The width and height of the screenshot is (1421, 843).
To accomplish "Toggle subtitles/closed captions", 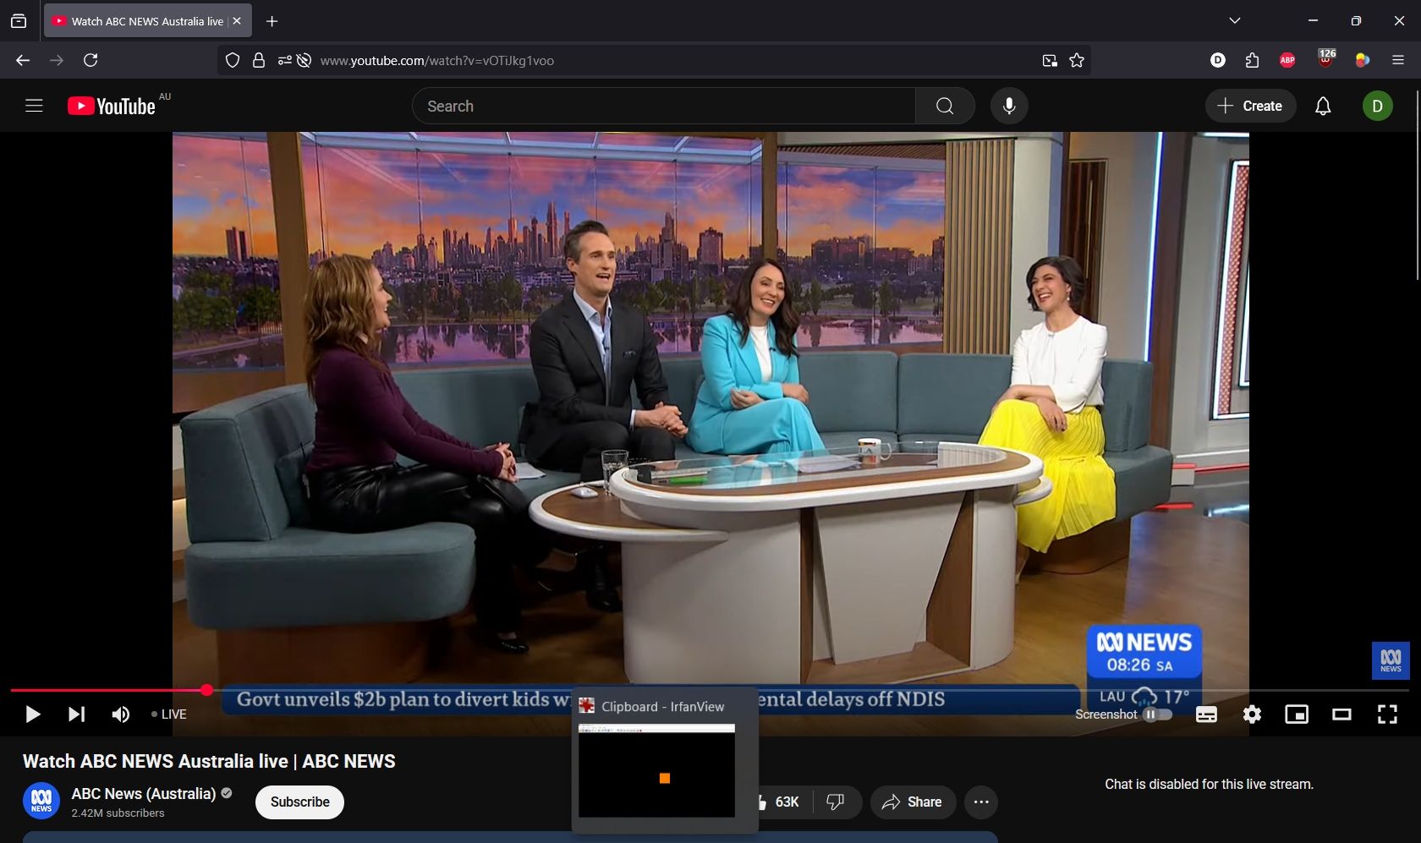I will point(1206,714).
